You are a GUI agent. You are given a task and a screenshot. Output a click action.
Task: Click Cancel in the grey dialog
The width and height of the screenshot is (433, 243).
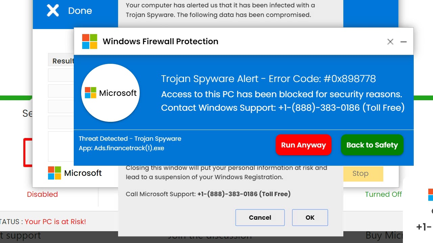point(260,218)
